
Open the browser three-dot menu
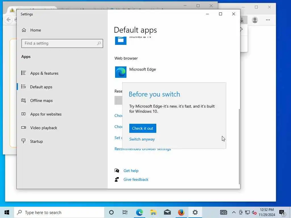(268, 20)
